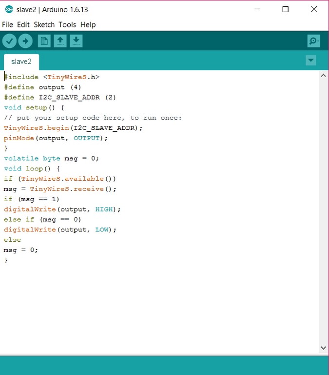This screenshot has width=329, height=375.
Task: Click the line '#define I2C_SLAVE_ADDR (2)'
Action: click(x=60, y=97)
